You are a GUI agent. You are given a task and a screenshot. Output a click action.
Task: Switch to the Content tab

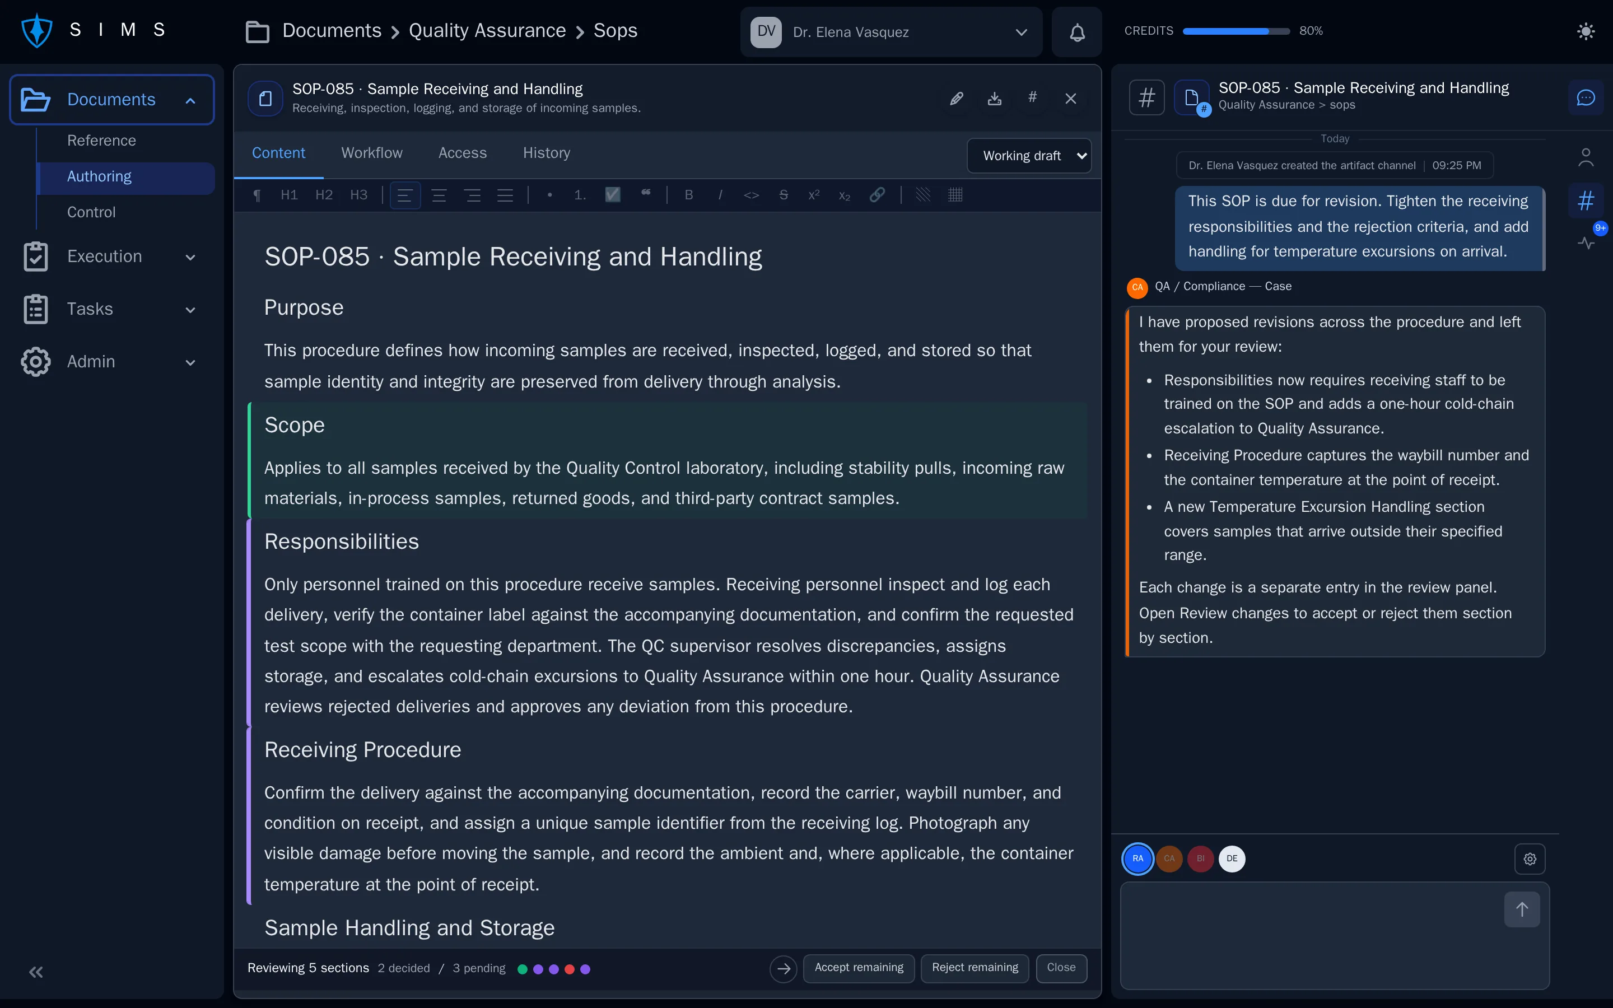278,153
